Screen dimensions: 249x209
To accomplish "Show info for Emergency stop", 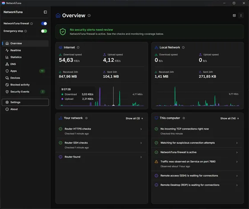I will (x=26, y=31).
